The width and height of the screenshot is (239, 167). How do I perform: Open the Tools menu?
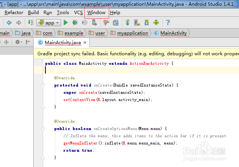(x=63, y=13)
